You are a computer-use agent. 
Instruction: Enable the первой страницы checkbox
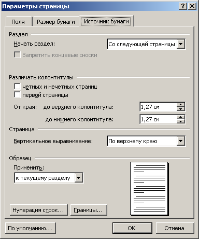17,95
